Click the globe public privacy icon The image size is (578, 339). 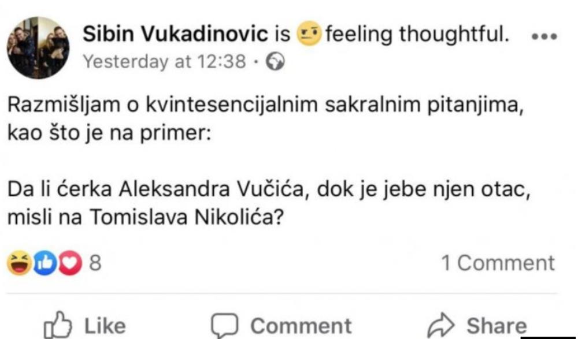click(x=275, y=62)
